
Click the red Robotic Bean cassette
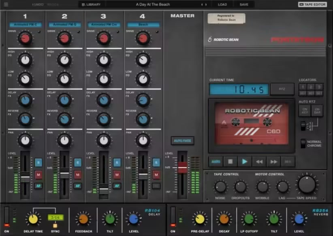pos(252,124)
